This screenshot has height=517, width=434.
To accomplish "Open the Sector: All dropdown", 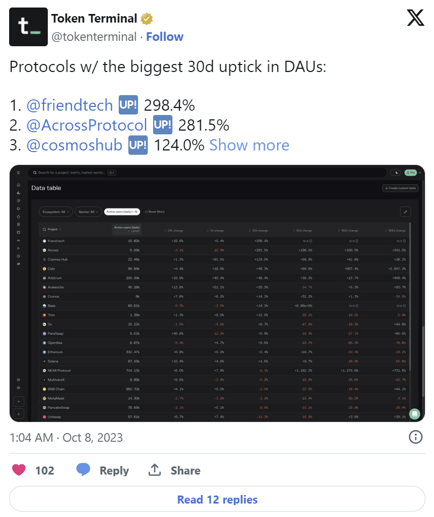I will [88, 212].
